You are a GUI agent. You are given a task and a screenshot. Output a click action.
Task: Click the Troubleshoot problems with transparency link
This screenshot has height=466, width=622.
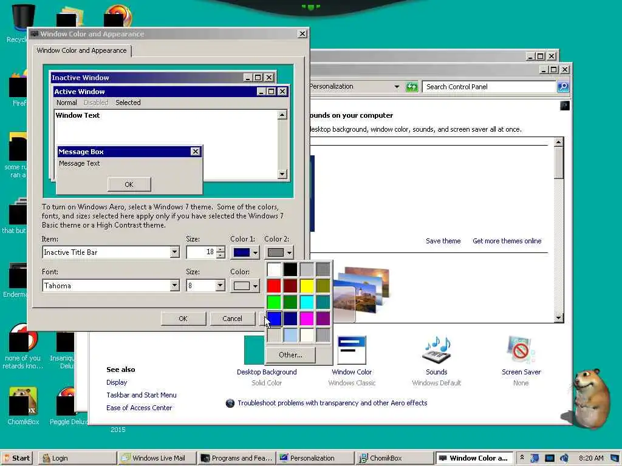tap(332, 403)
